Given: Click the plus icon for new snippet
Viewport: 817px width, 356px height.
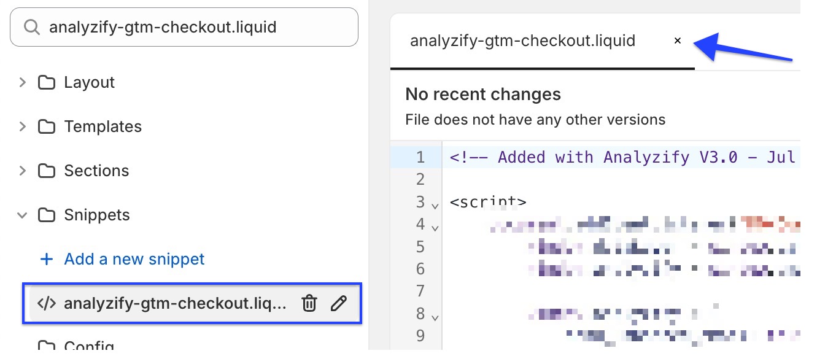Looking at the screenshot, I should (46, 259).
